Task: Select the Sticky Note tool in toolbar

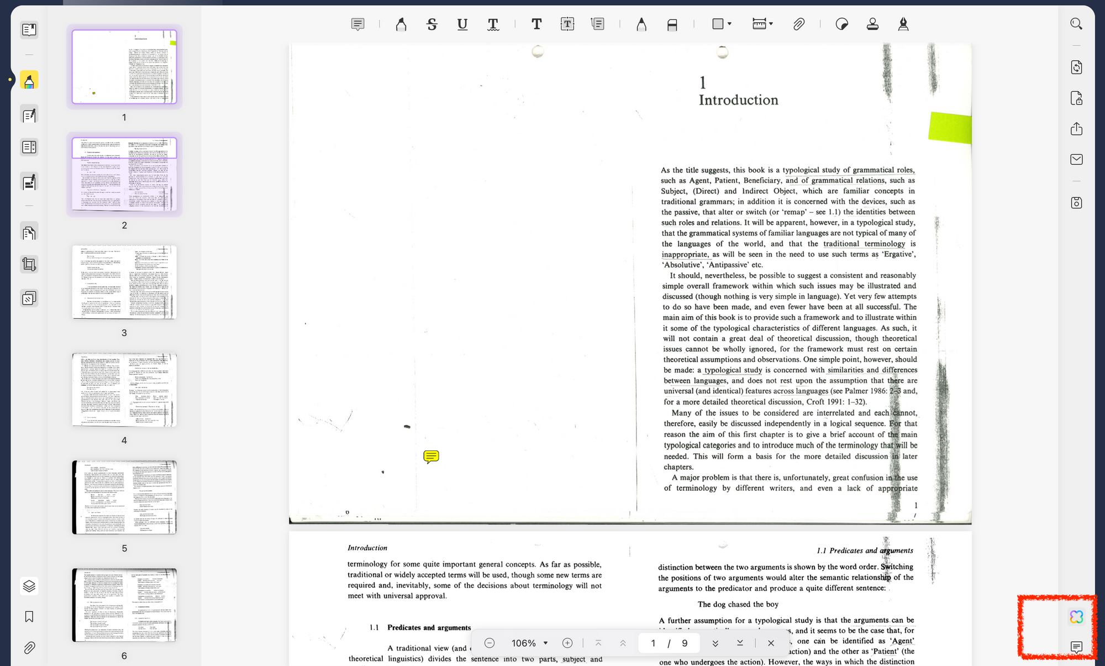Action: 357,24
